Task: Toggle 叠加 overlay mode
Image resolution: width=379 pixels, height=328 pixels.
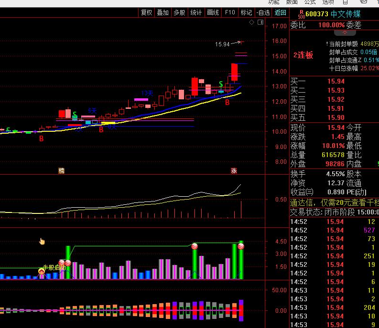Action: click(x=162, y=12)
